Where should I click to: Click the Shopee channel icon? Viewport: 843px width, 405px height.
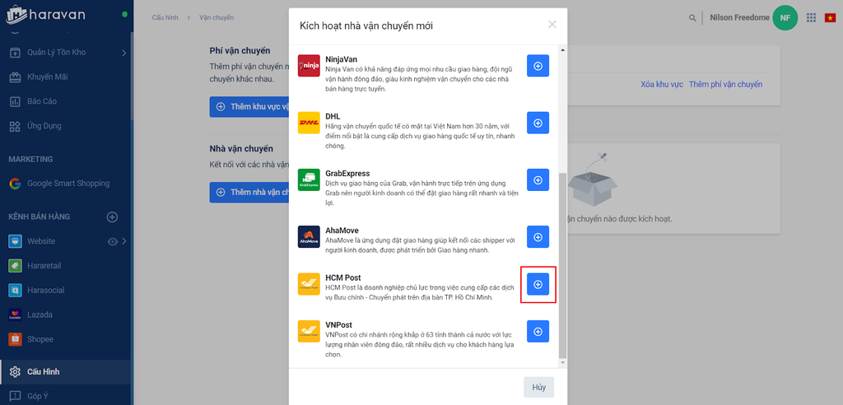tap(15, 339)
